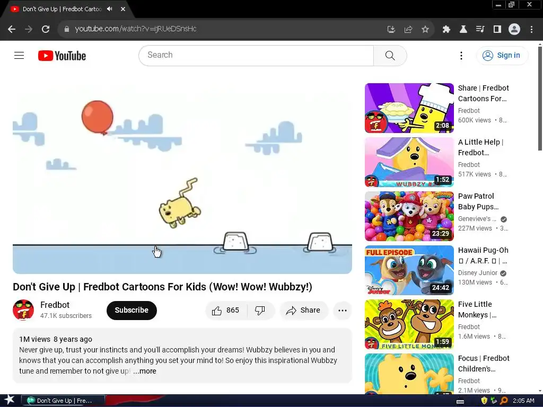The image size is (543, 407).
Task: Close the Don't Give Up tab
Action: [123, 9]
